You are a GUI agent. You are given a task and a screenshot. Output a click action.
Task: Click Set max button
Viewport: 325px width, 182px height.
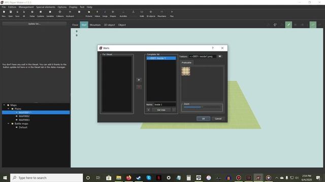161,110
